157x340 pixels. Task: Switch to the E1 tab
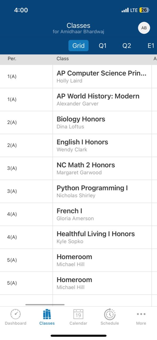click(151, 46)
